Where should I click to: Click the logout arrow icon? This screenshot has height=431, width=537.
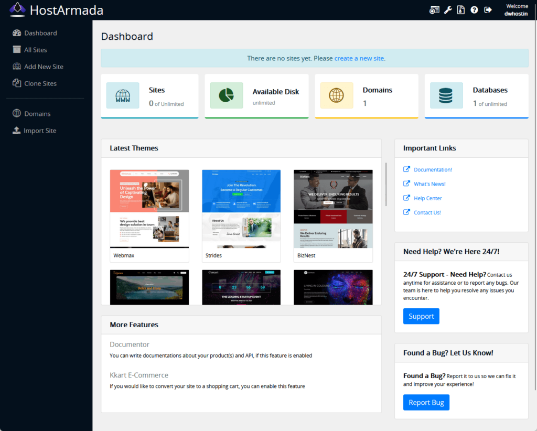tap(488, 10)
